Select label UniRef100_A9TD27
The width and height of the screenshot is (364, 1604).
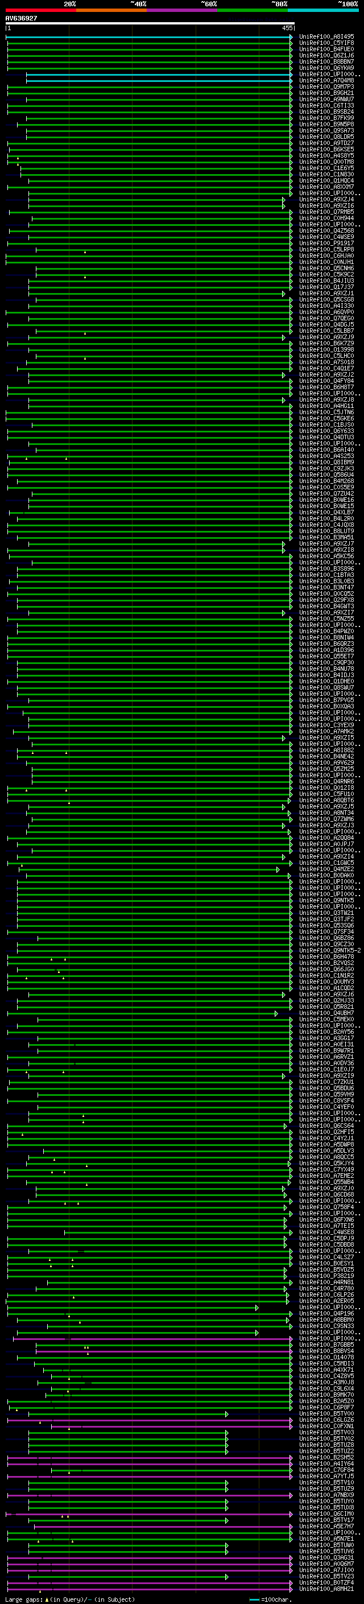click(x=326, y=143)
